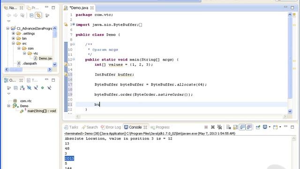This screenshot has width=300, height=169.
Task: Click Navigator horizontal scrollbar right arrow
Action: 50,69
